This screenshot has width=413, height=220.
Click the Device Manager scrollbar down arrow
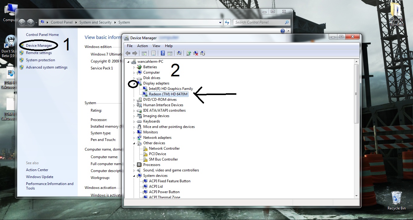pos(356,196)
